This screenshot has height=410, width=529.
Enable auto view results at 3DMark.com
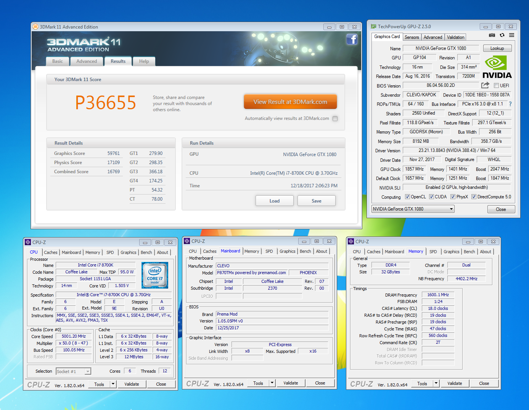coord(335,118)
